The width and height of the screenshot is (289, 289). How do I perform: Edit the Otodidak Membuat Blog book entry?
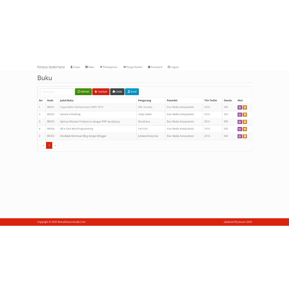[240, 136]
